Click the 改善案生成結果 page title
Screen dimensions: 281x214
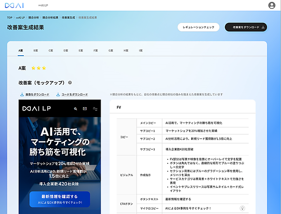point(25,27)
